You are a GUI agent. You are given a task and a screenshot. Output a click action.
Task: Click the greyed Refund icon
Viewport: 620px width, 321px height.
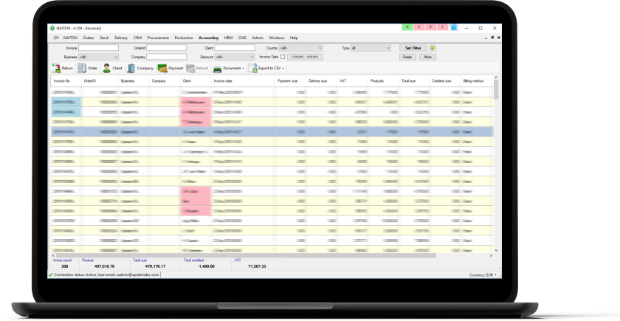pyautogui.click(x=190, y=68)
